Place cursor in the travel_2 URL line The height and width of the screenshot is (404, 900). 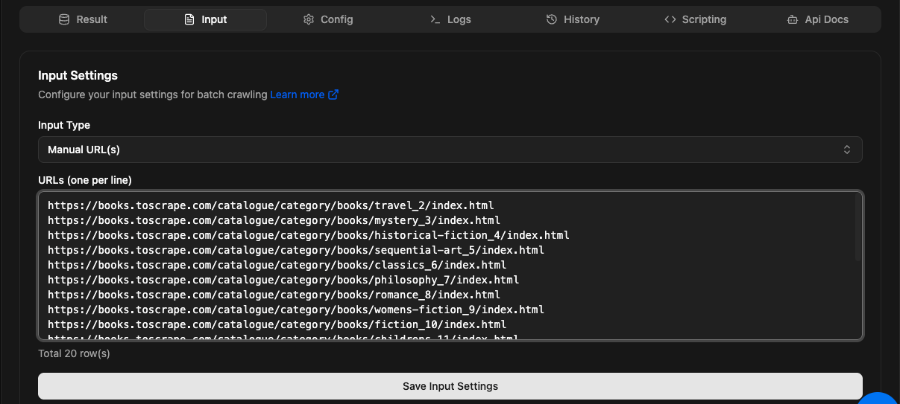[271, 205]
